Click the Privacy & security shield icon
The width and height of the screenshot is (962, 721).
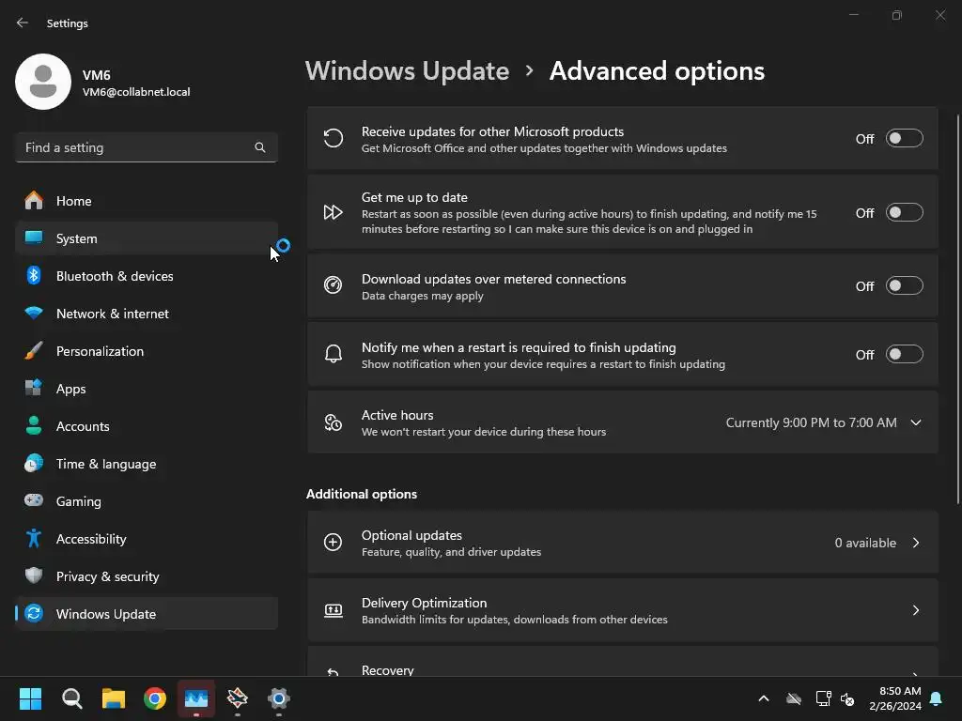pos(34,575)
